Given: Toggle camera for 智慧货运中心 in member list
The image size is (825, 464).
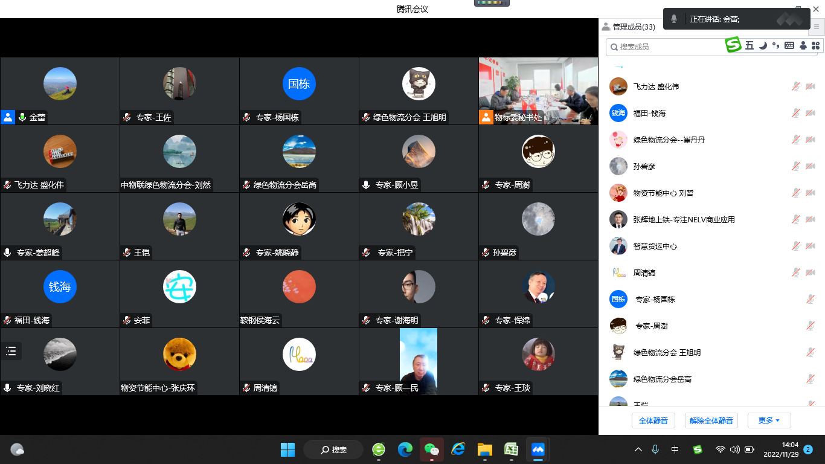Looking at the screenshot, I should click(811, 246).
